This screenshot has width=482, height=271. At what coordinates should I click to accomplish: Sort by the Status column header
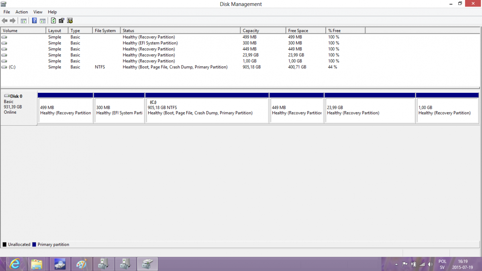[x=181, y=31]
